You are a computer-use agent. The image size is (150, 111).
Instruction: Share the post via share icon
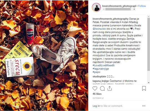click(110, 89)
